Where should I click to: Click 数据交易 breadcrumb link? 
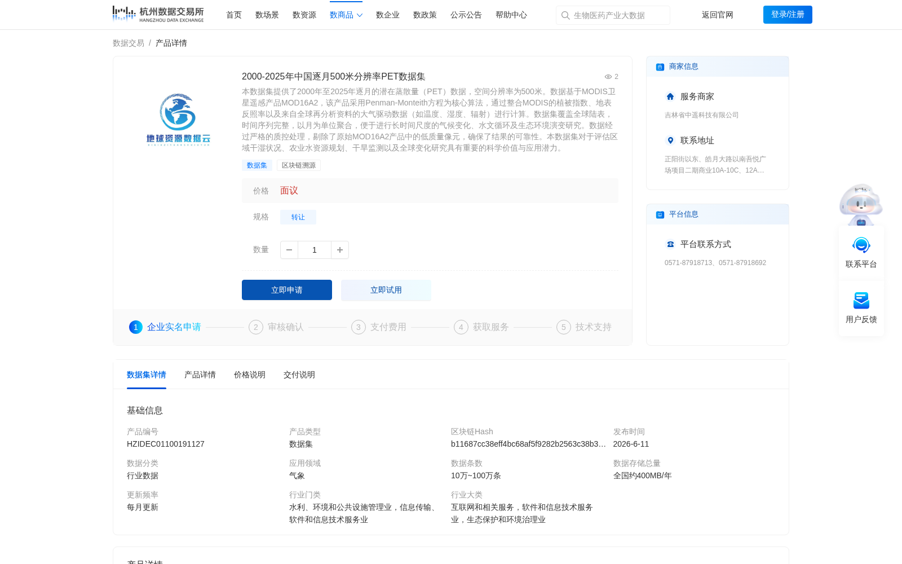pos(129,43)
